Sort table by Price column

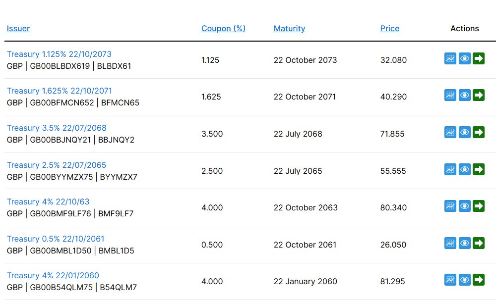pyautogui.click(x=390, y=28)
